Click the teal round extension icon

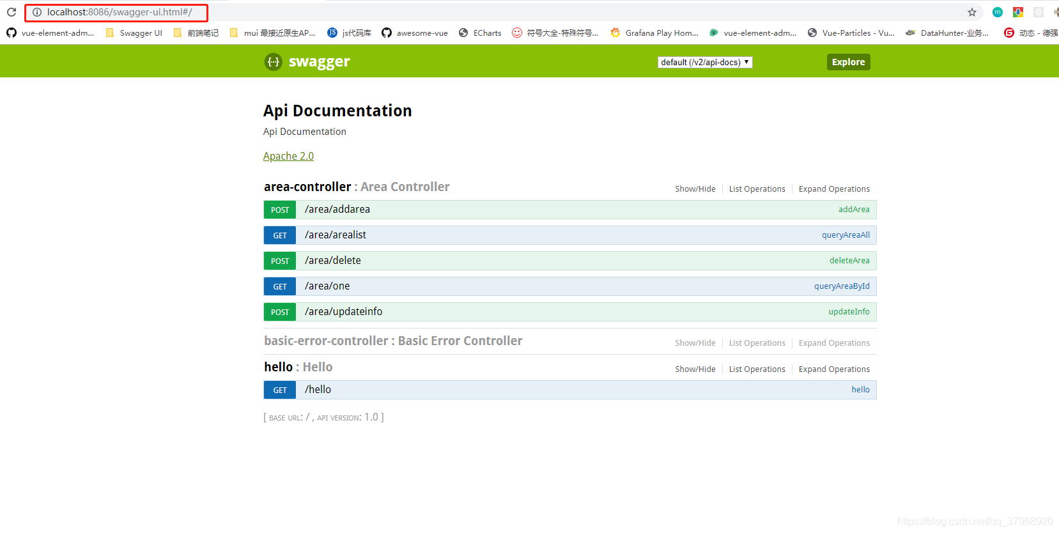click(998, 12)
